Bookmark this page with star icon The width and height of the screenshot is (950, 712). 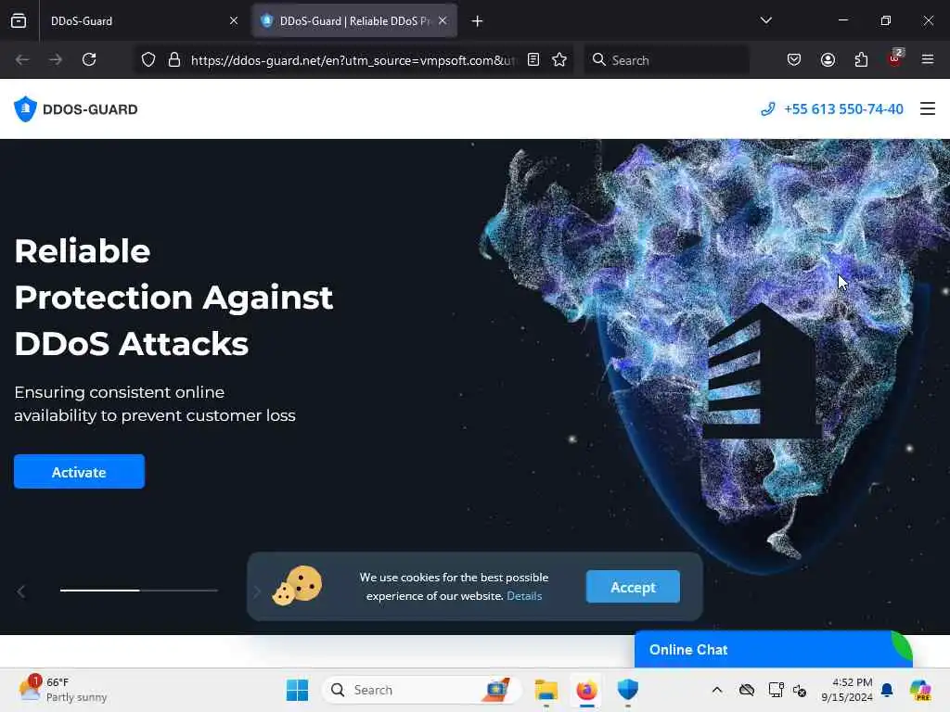click(x=559, y=59)
